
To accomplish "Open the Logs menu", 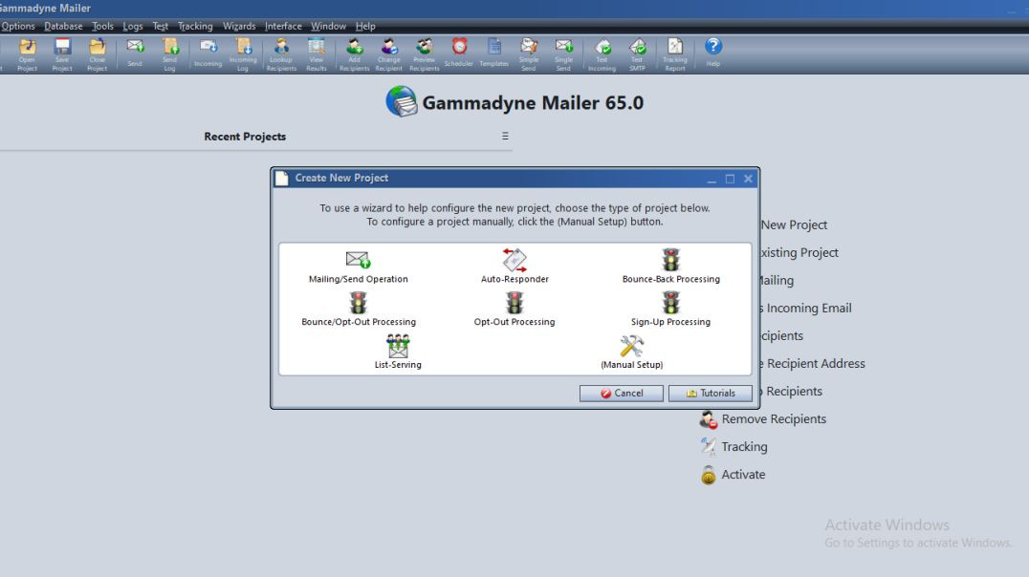I will [133, 26].
